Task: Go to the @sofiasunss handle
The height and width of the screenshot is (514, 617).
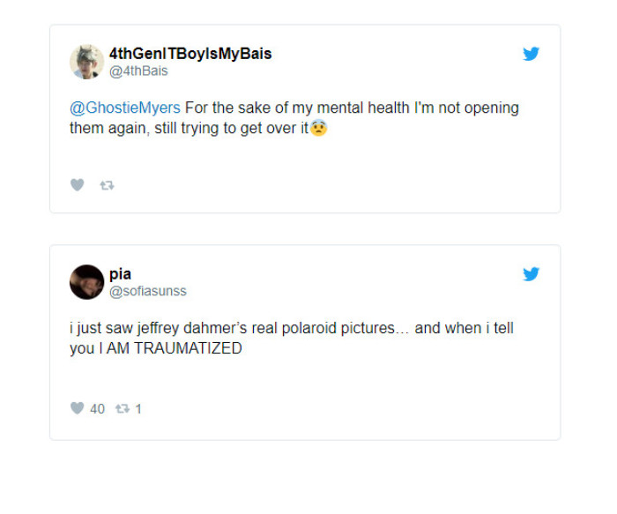Action: coord(147,291)
